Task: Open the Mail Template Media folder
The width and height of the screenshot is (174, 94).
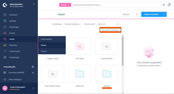Action: click(x=53, y=74)
